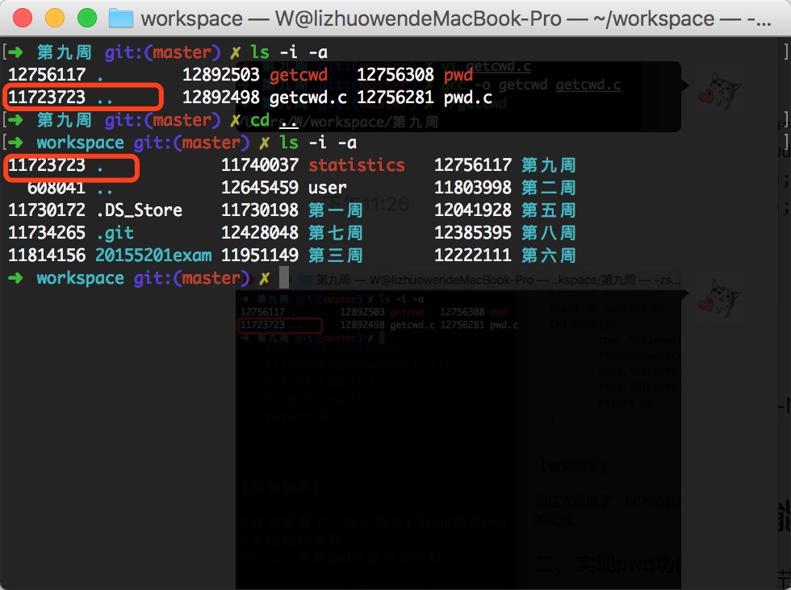Click the terminal cursor at last prompt
This screenshot has width=791, height=590.
[284, 277]
